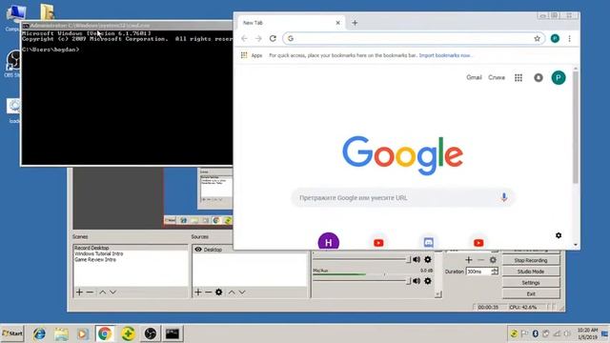
Task: Move the source down in OBS
Action: pyautogui.click(x=242, y=293)
